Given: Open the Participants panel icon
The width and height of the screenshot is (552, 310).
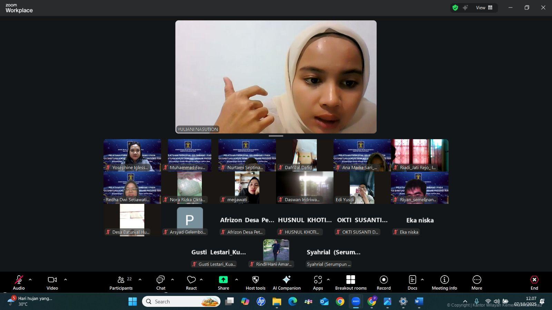Looking at the screenshot, I should pos(121,280).
